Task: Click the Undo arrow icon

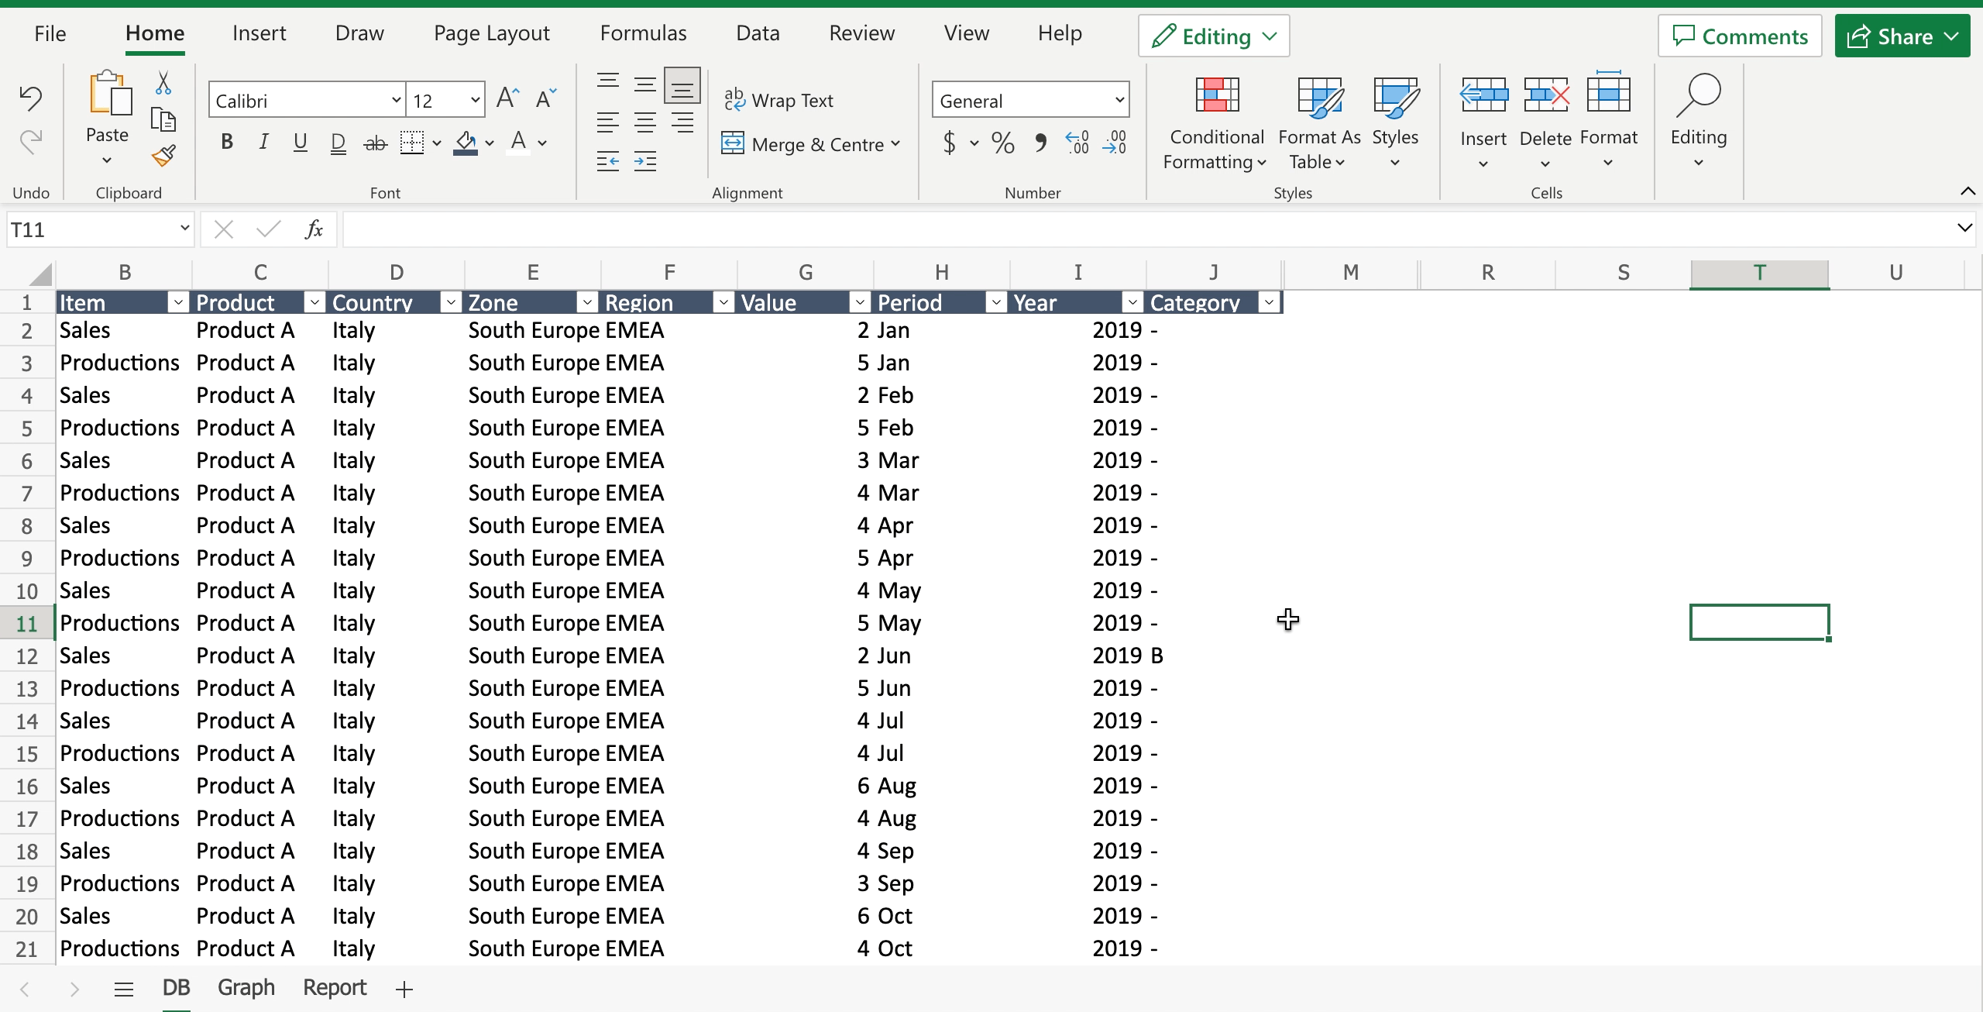Action: [x=31, y=98]
